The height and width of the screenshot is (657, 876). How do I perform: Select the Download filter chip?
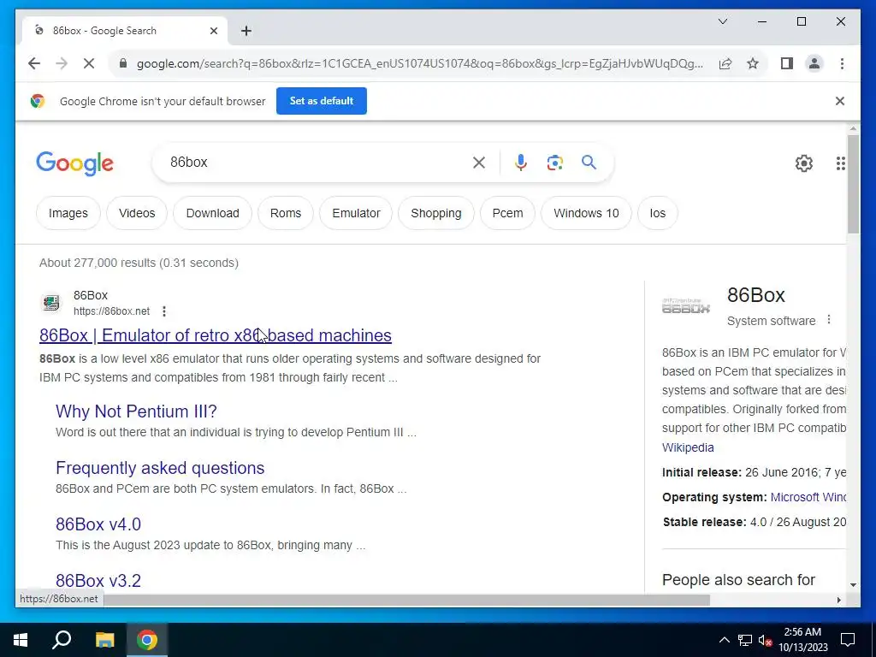212,213
